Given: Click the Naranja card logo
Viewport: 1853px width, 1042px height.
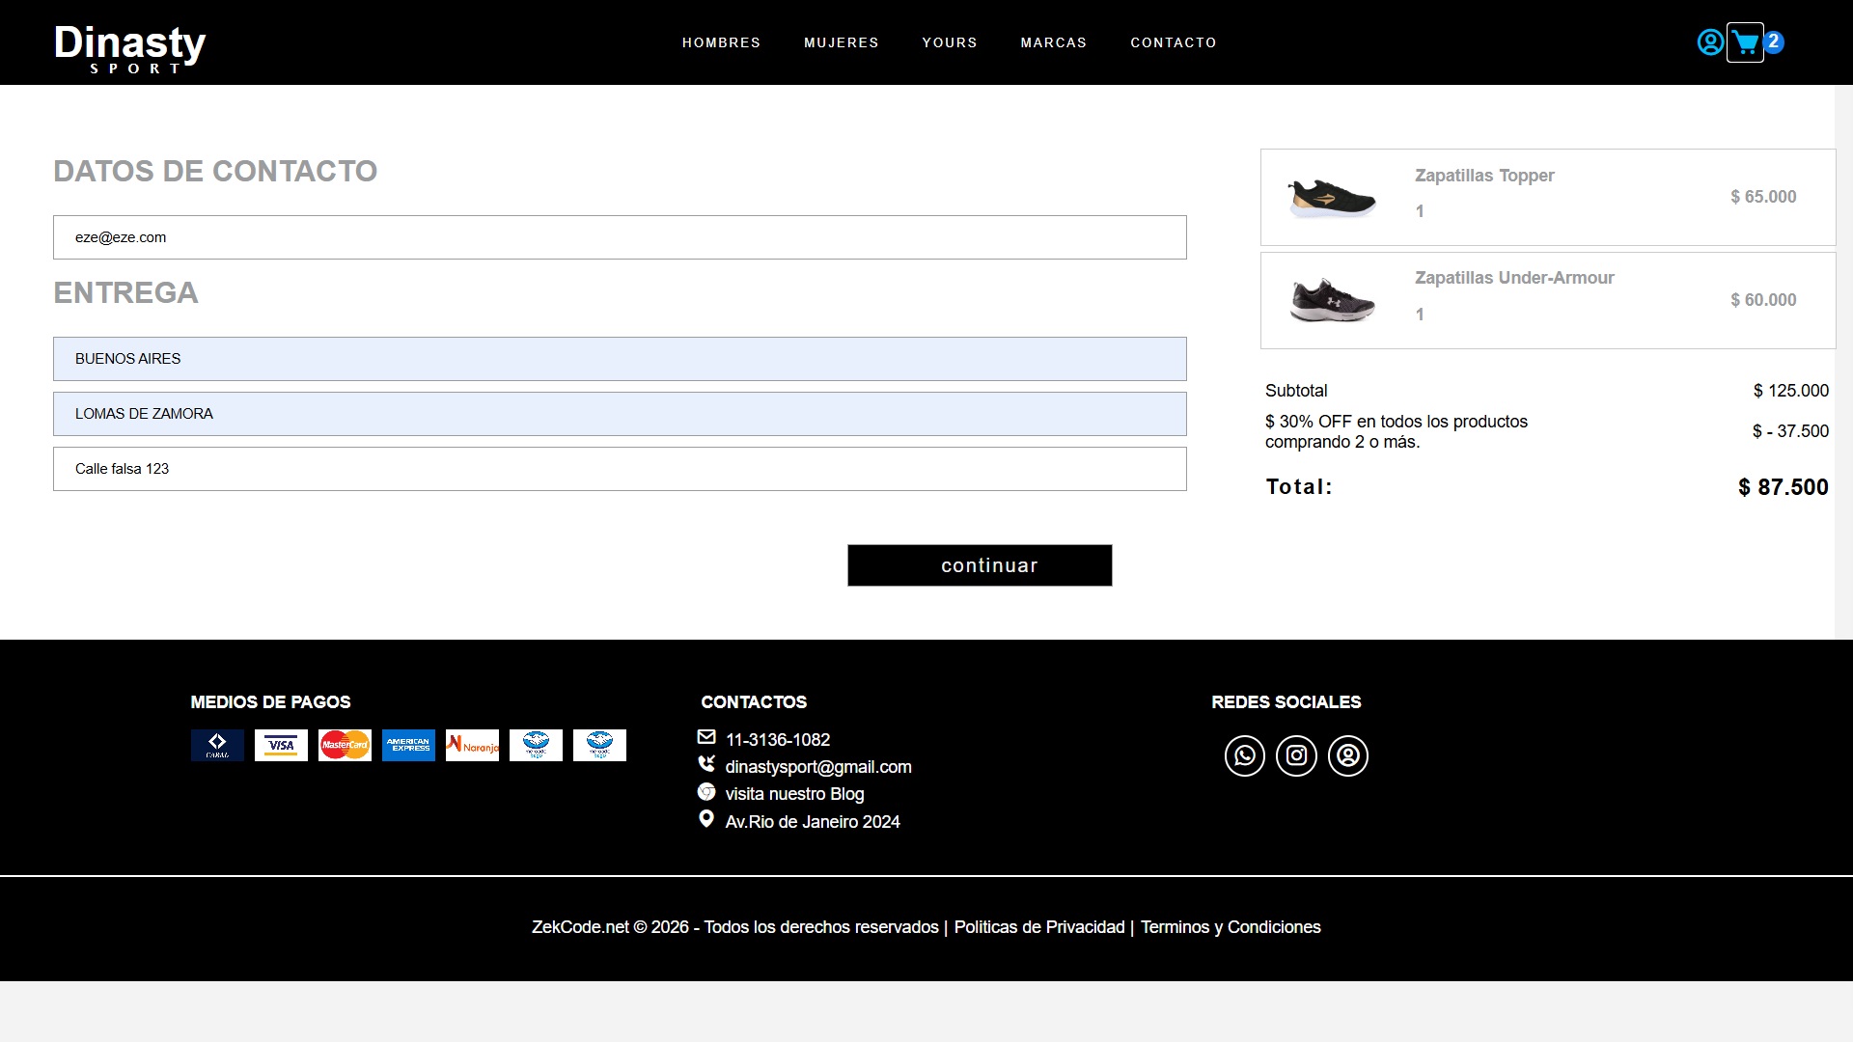Looking at the screenshot, I should pos(472,745).
